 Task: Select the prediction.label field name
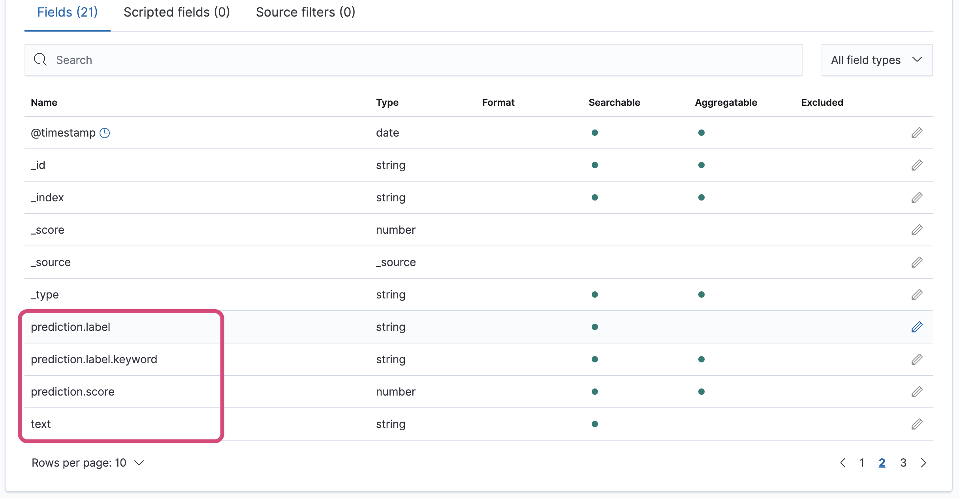[70, 327]
